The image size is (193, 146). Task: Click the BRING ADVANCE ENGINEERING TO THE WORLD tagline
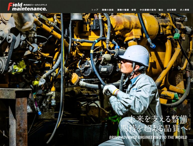coord(148,137)
